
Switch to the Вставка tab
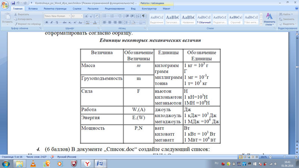[x=33, y=8]
